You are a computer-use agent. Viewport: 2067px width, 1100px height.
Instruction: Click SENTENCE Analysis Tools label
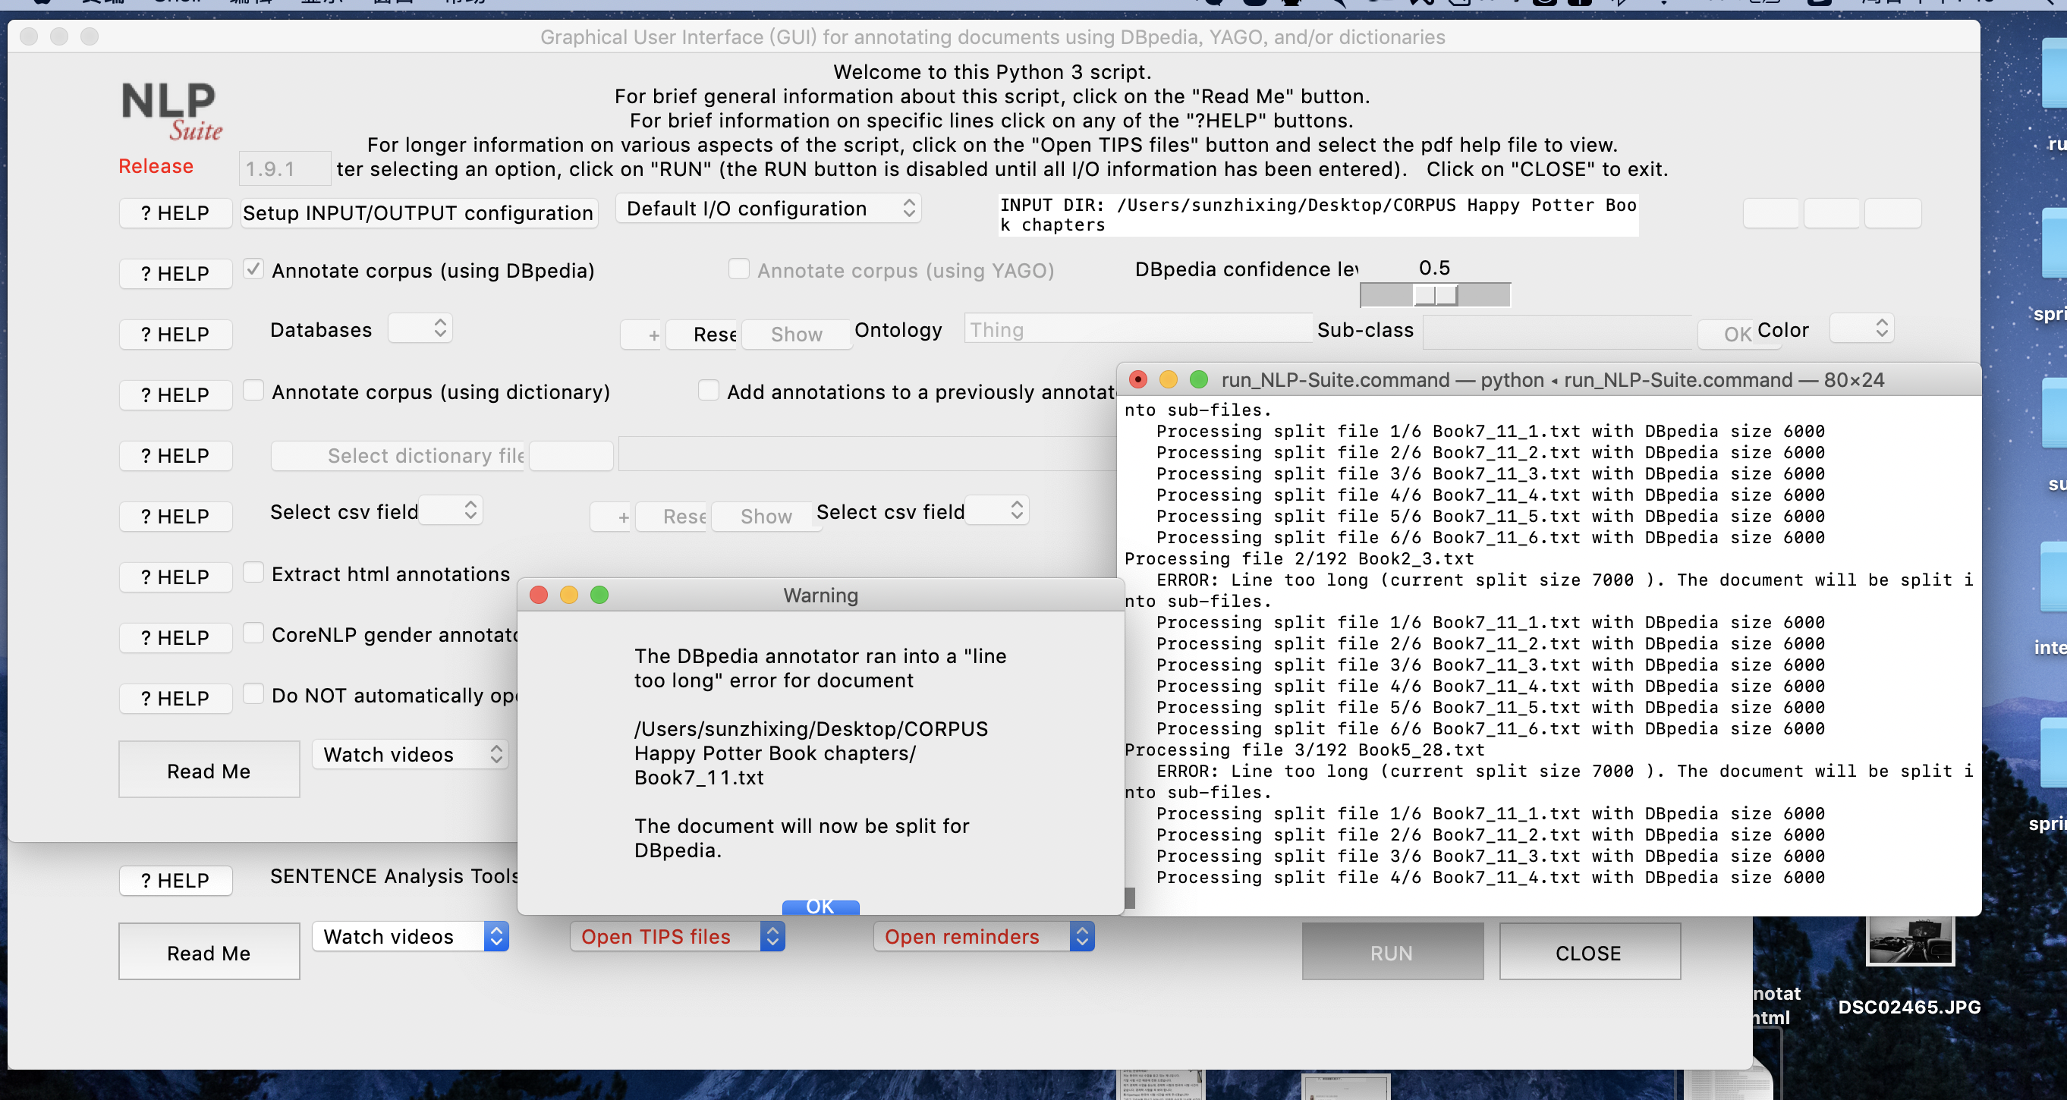click(x=394, y=876)
